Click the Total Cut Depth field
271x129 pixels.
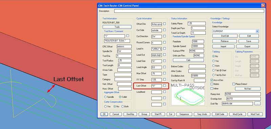coord(199,33)
